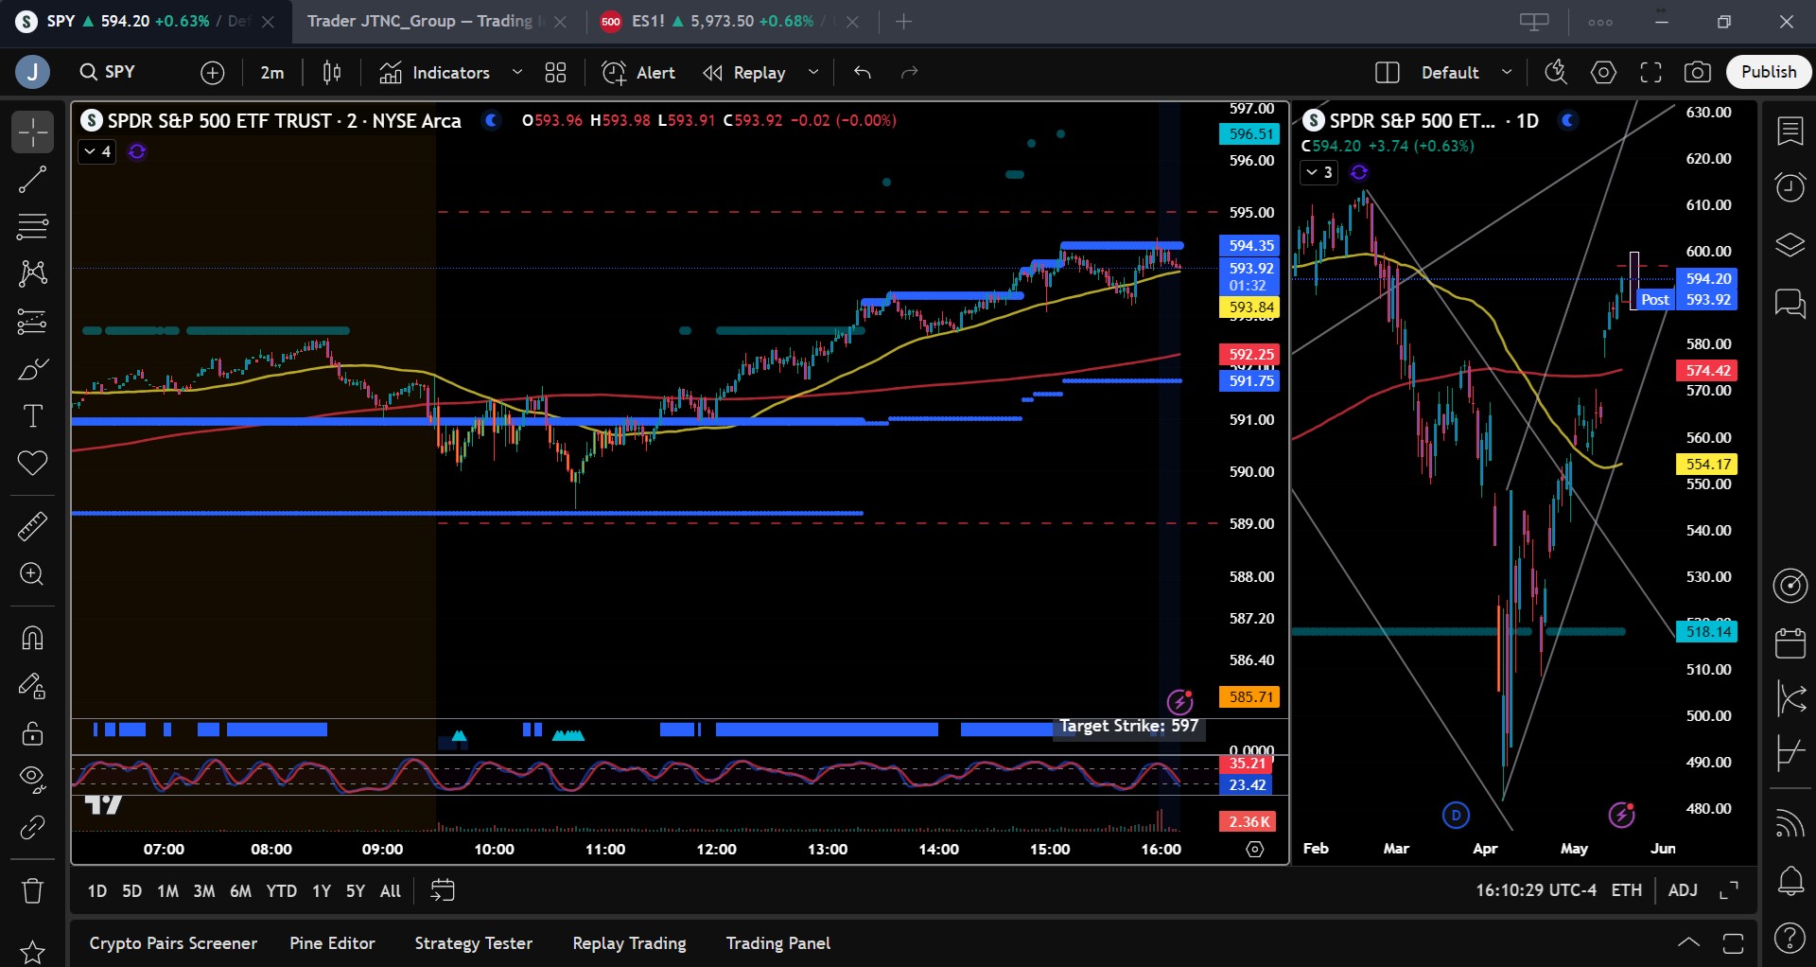Select the ruler measure tool
Image resolution: width=1816 pixels, height=967 pixels.
pyautogui.click(x=32, y=526)
